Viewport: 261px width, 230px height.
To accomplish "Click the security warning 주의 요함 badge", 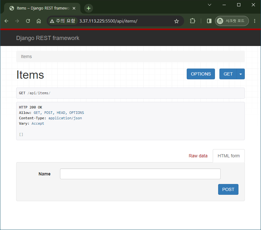I will (63, 21).
